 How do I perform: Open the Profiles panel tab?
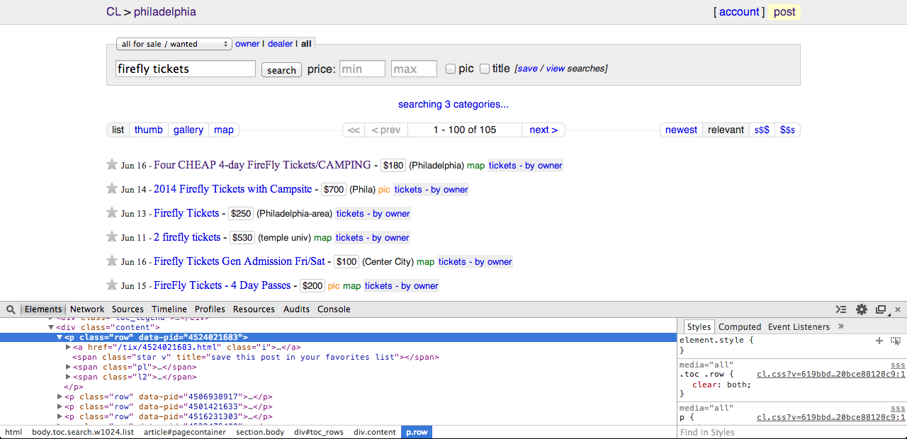210,309
